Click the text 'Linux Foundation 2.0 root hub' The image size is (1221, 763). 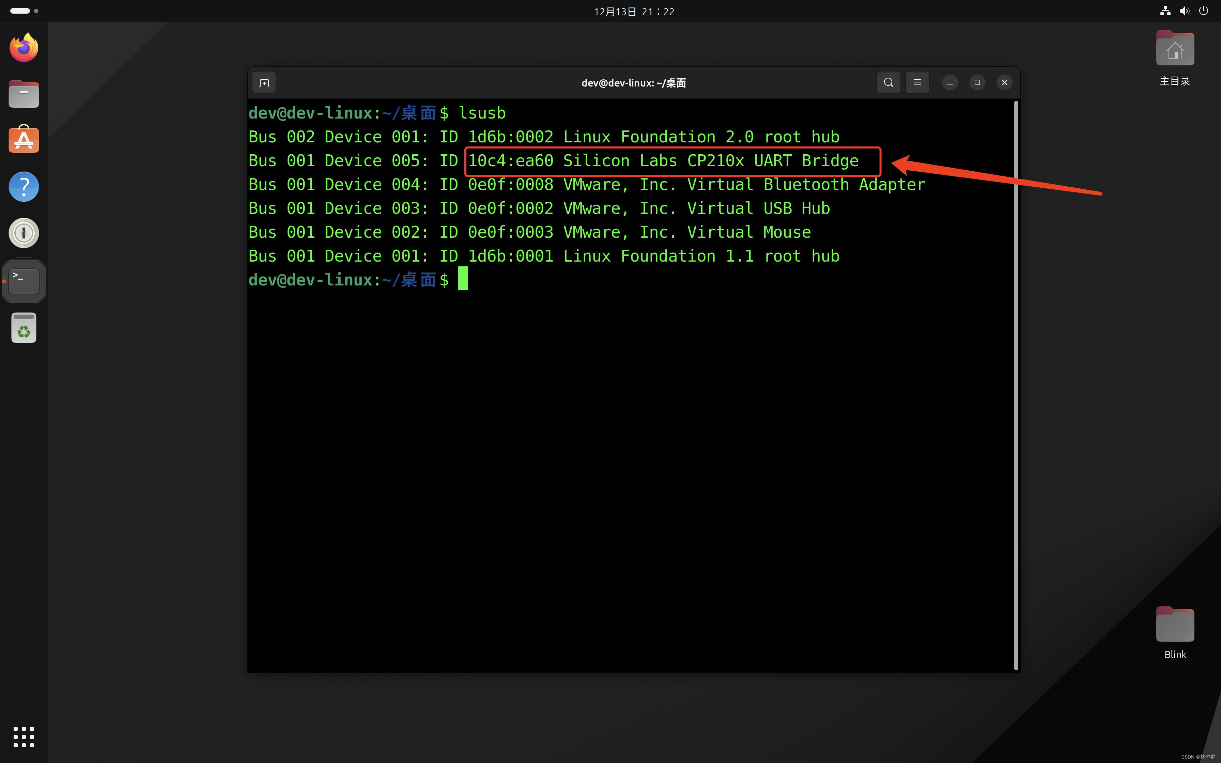pos(701,137)
